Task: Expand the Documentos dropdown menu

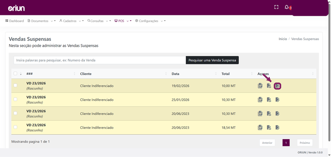Action: [x=42, y=21]
